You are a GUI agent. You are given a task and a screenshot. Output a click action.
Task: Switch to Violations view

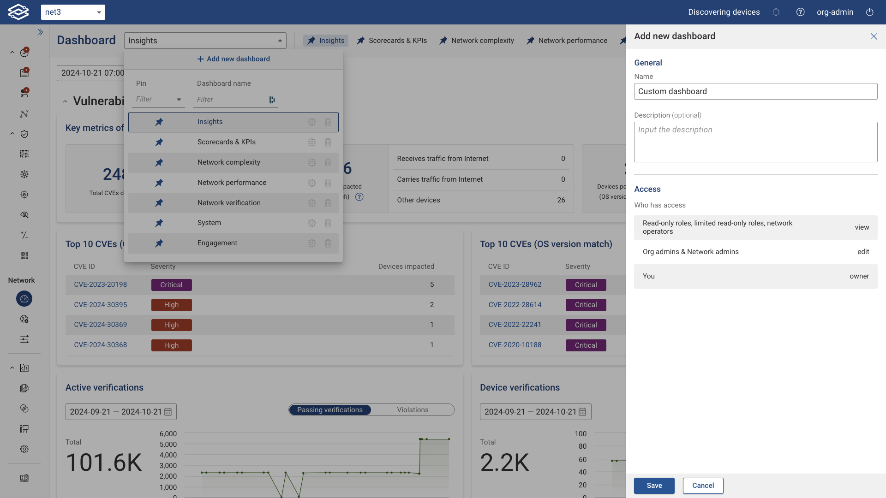tap(412, 409)
